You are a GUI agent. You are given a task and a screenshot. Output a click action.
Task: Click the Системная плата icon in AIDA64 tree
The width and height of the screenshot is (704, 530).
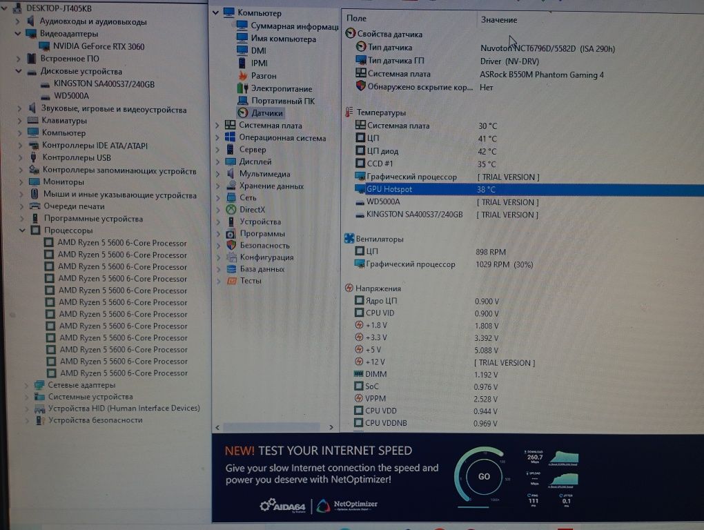click(x=230, y=125)
